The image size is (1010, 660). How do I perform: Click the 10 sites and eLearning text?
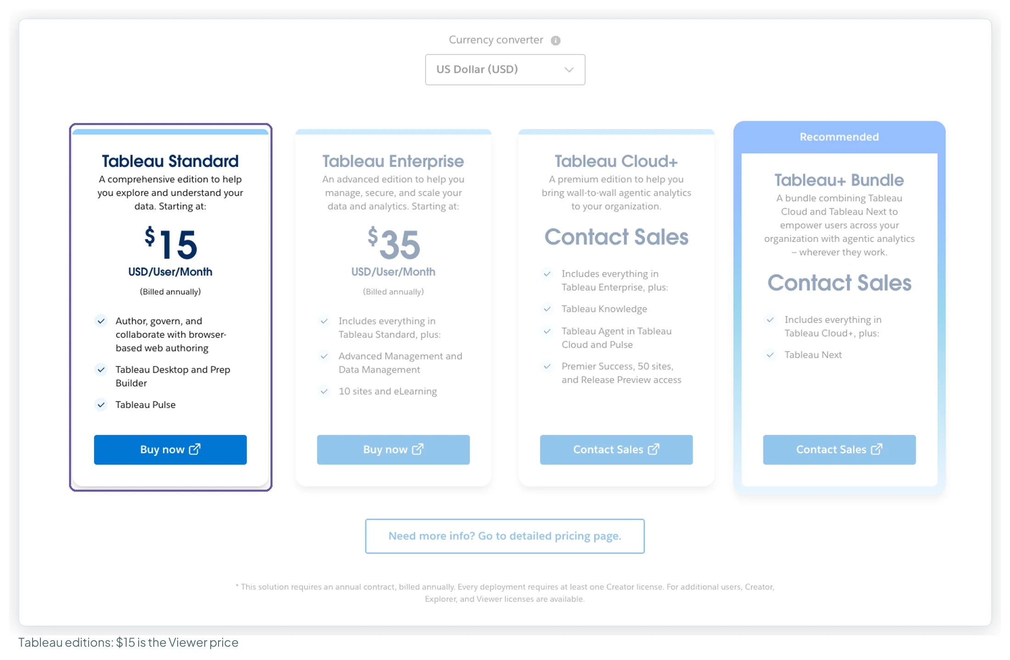387,391
